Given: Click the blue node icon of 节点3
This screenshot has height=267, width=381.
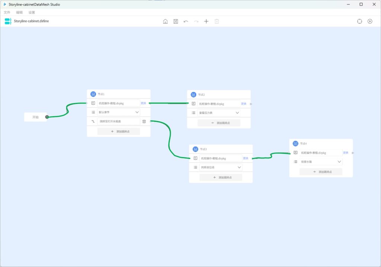Looking at the screenshot, I should tap(195, 149).
